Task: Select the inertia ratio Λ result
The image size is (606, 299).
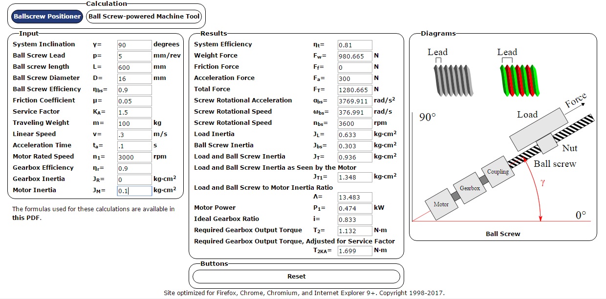Action: click(355, 197)
